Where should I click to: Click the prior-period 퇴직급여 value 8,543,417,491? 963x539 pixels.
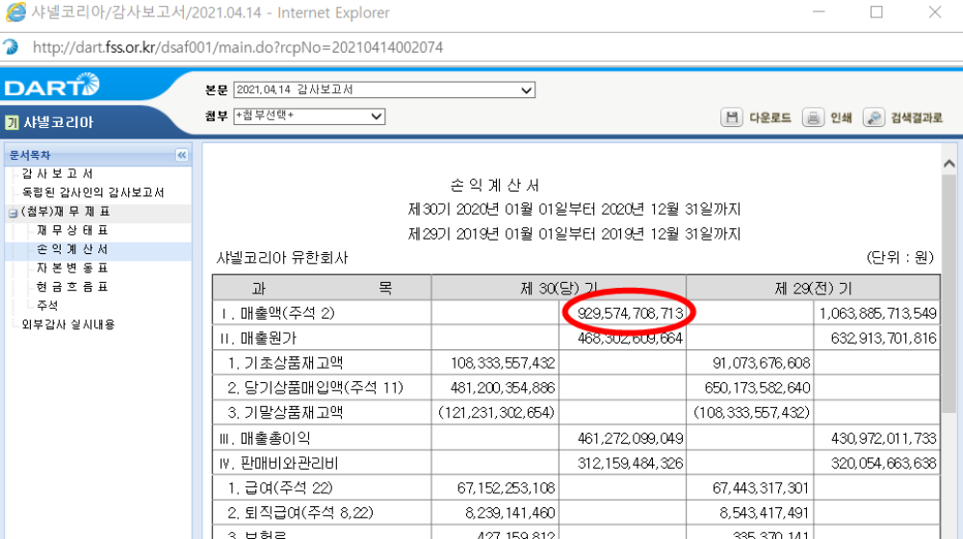(x=765, y=513)
